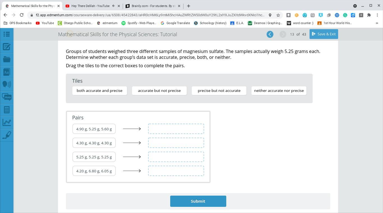The height and width of the screenshot is (213, 383).
Task: Switch to the Brainly.com tab
Action: pos(153,6)
